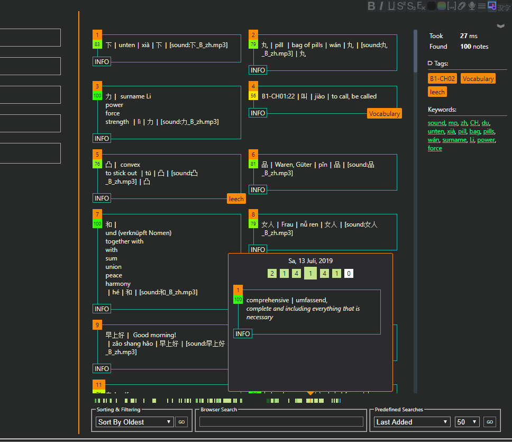Image resolution: width=512 pixels, height=442 pixels.
Task: Open INFO for the comprehensive note in popup
Action: [243, 334]
